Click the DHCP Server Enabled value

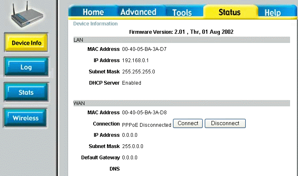132,83
